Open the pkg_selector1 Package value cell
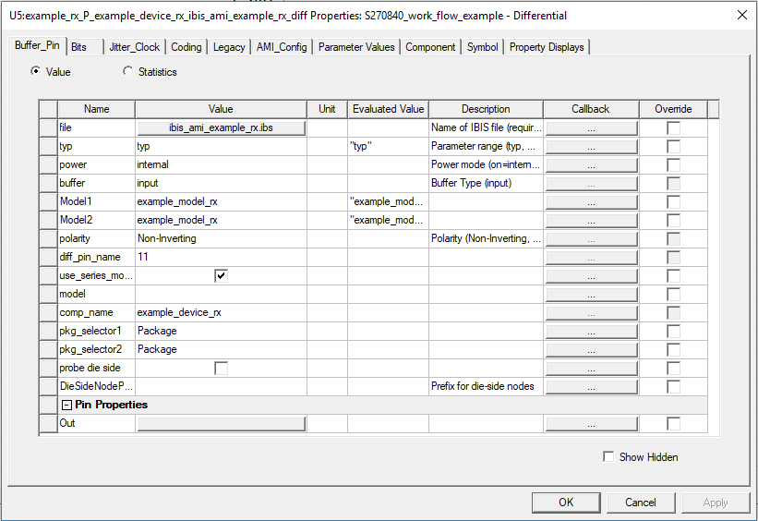 [x=220, y=331]
